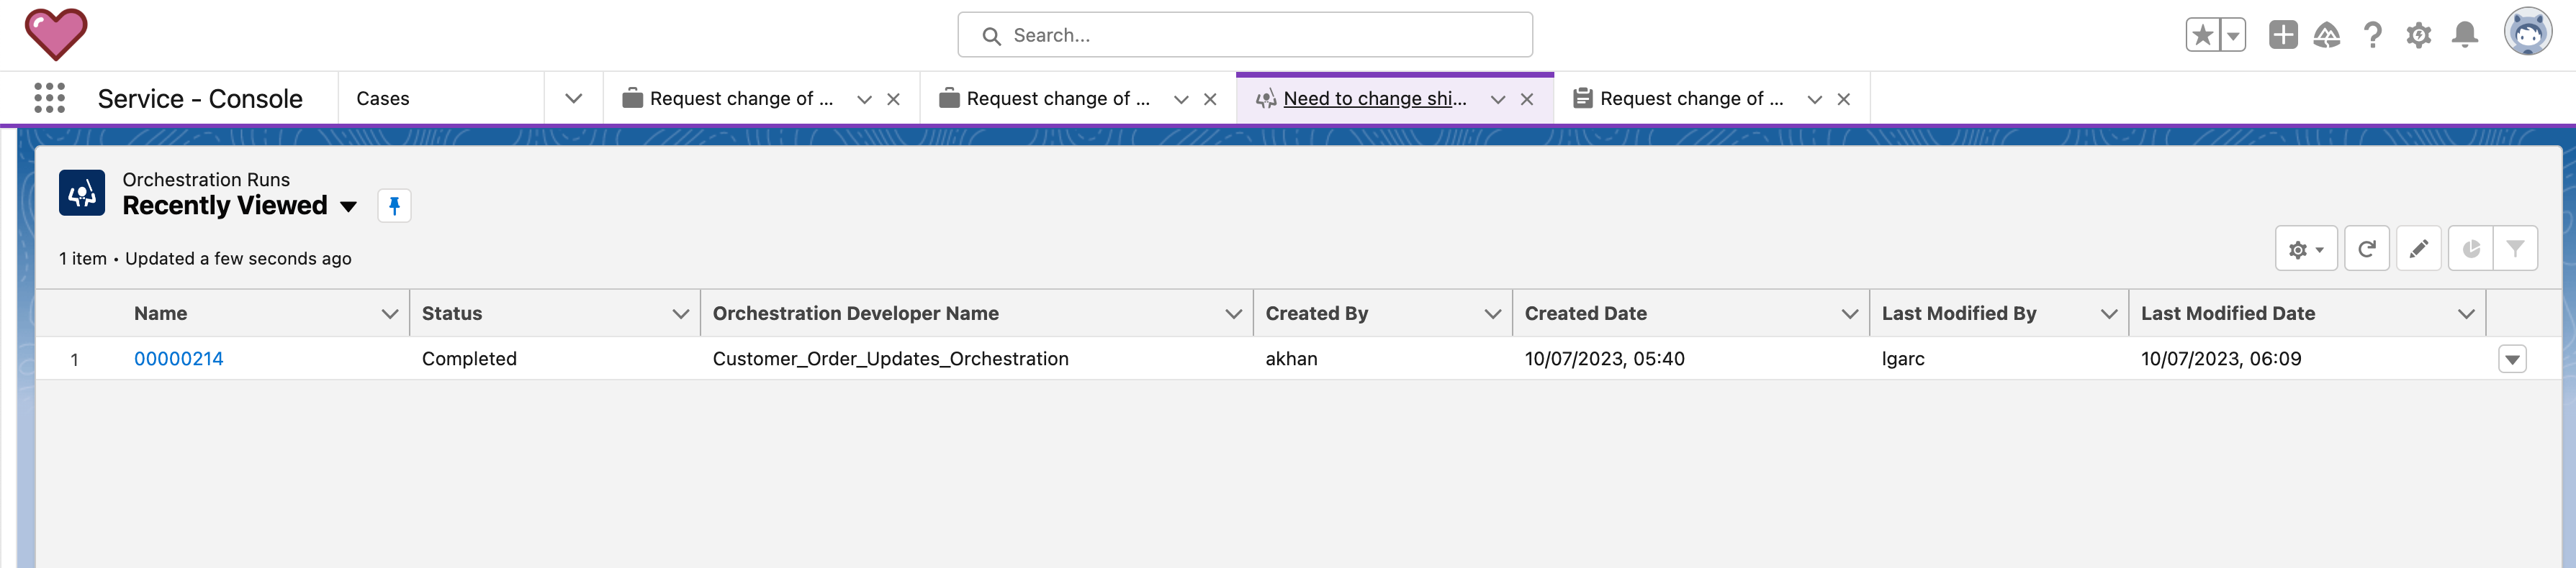Sort by Last Modified Date column
The width and height of the screenshot is (2576, 568).
pyautogui.click(x=2228, y=313)
